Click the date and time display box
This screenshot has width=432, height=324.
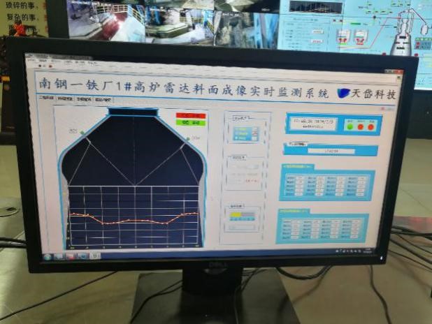click(x=313, y=124)
